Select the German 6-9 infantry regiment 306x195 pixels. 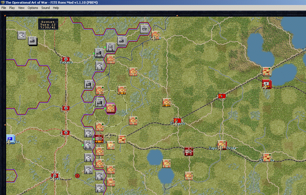click(x=88, y=145)
